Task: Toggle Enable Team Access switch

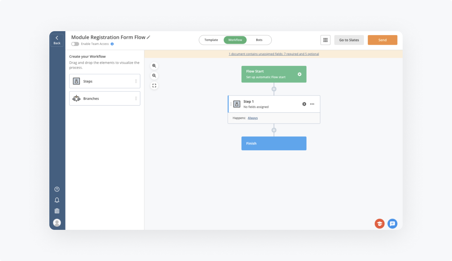Action: tap(75, 44)
